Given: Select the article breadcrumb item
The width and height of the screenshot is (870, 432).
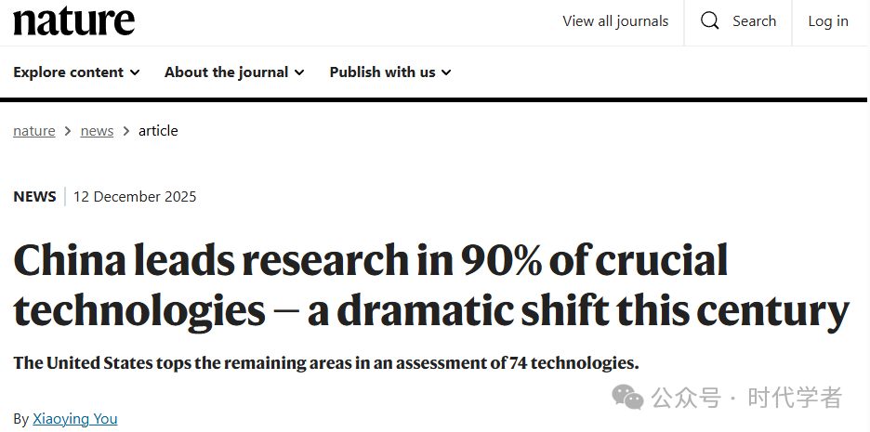Looking at the screenshot, I should coord(158,131).
